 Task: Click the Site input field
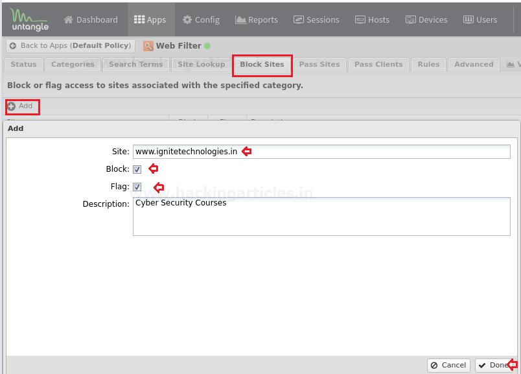pyautogui.click(x=321, y=152)
